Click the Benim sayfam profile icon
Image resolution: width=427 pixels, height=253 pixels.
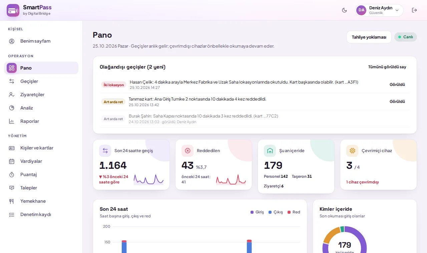click(12, 41)
